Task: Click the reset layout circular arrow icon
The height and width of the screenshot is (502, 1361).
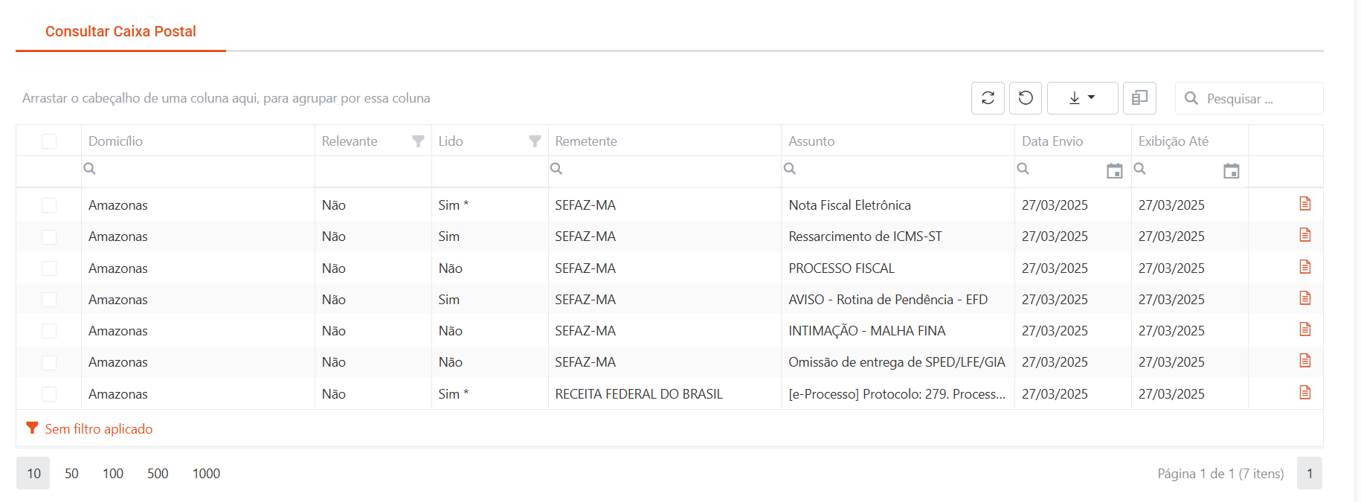Action: click(1026, 98)
